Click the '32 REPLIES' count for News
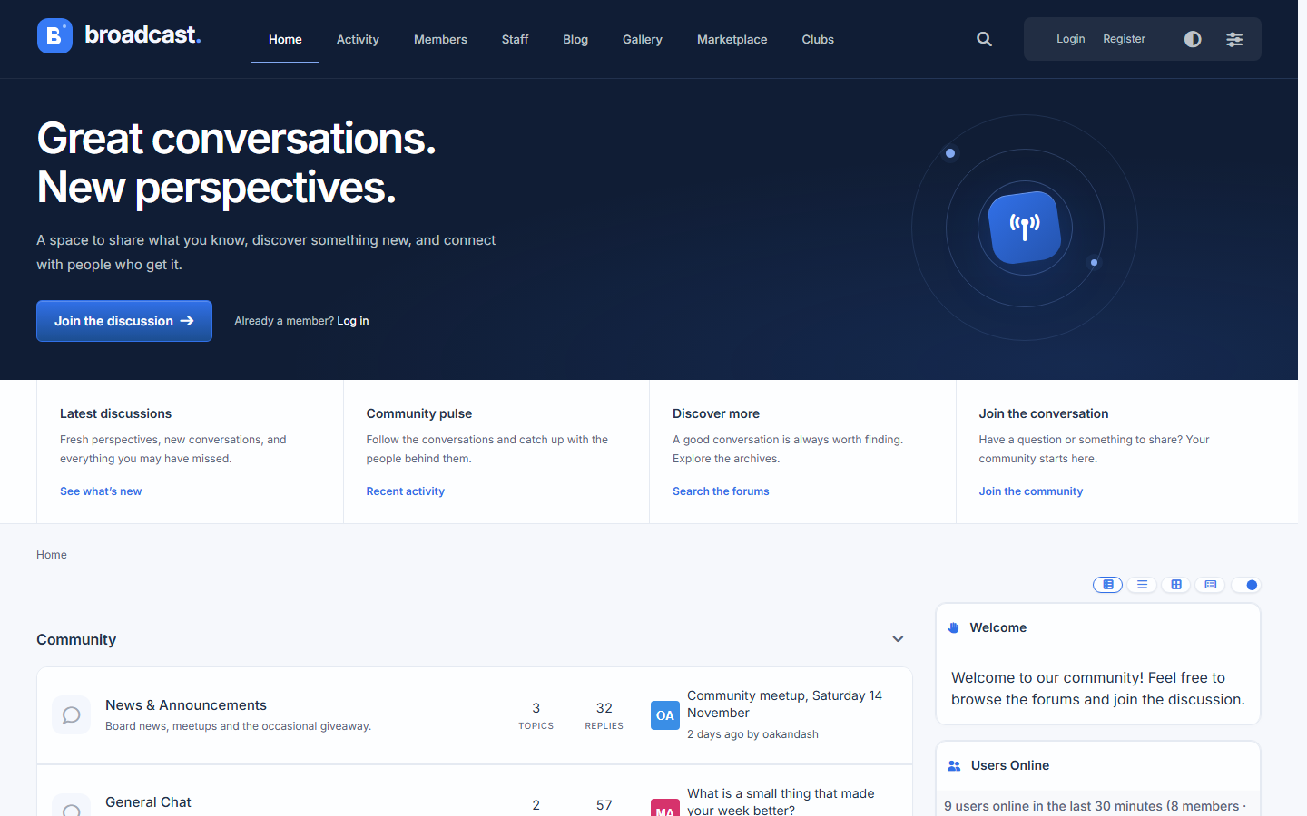 coord(604,715)
